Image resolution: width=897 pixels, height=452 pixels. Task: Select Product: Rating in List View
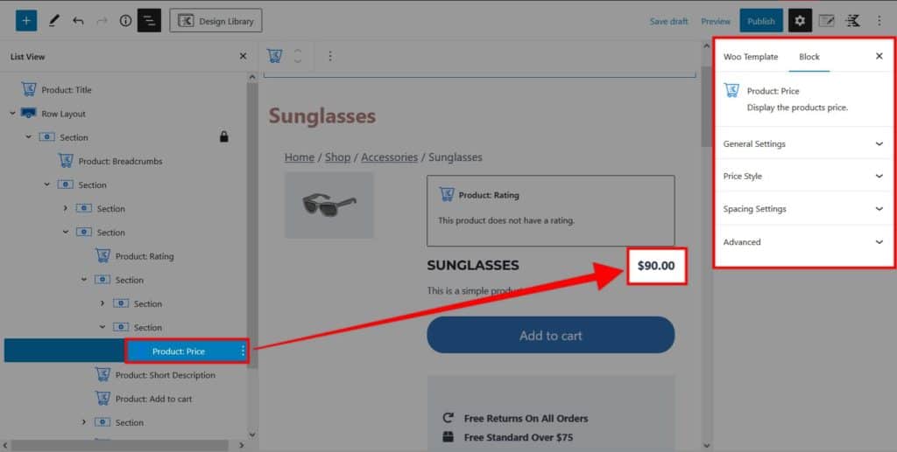[x=145, y=256]
